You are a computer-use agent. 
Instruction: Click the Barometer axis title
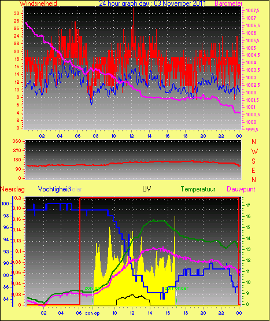pyautogui.click(x=228, y=3)
